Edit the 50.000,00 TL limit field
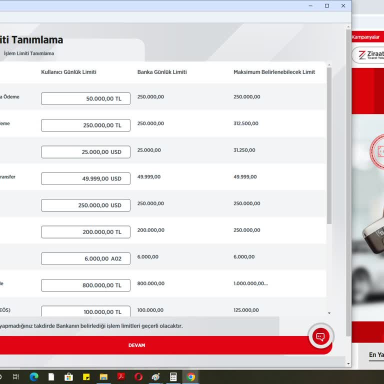The image size is (384, 384). [x=85, y=98]
